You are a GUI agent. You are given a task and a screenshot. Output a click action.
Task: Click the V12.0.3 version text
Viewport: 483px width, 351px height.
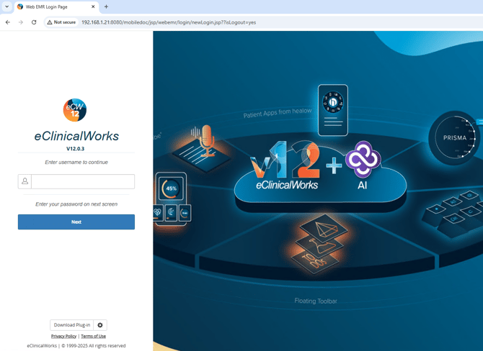pyautogui.click(x=75, y=148)
